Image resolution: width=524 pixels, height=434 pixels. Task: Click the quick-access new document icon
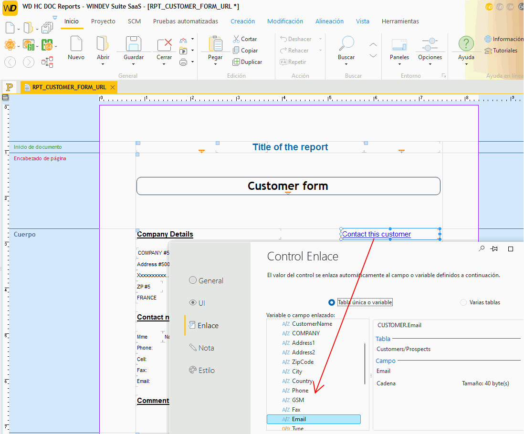coord(10,28)
